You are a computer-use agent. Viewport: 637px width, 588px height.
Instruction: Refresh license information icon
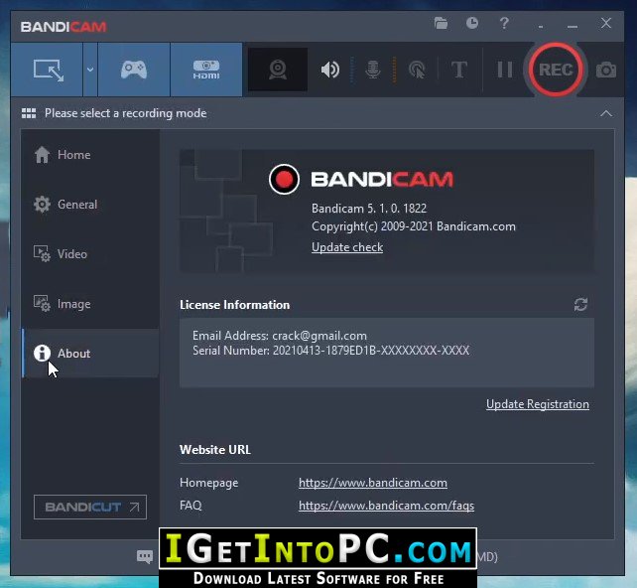click(580, 305)
